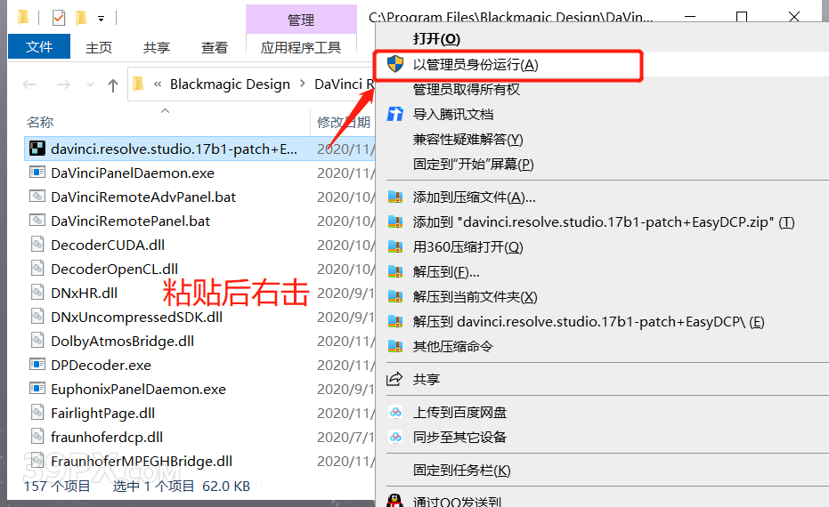Expand the breadcrumb chevron after Blackmagic Design

click(303, 84)
